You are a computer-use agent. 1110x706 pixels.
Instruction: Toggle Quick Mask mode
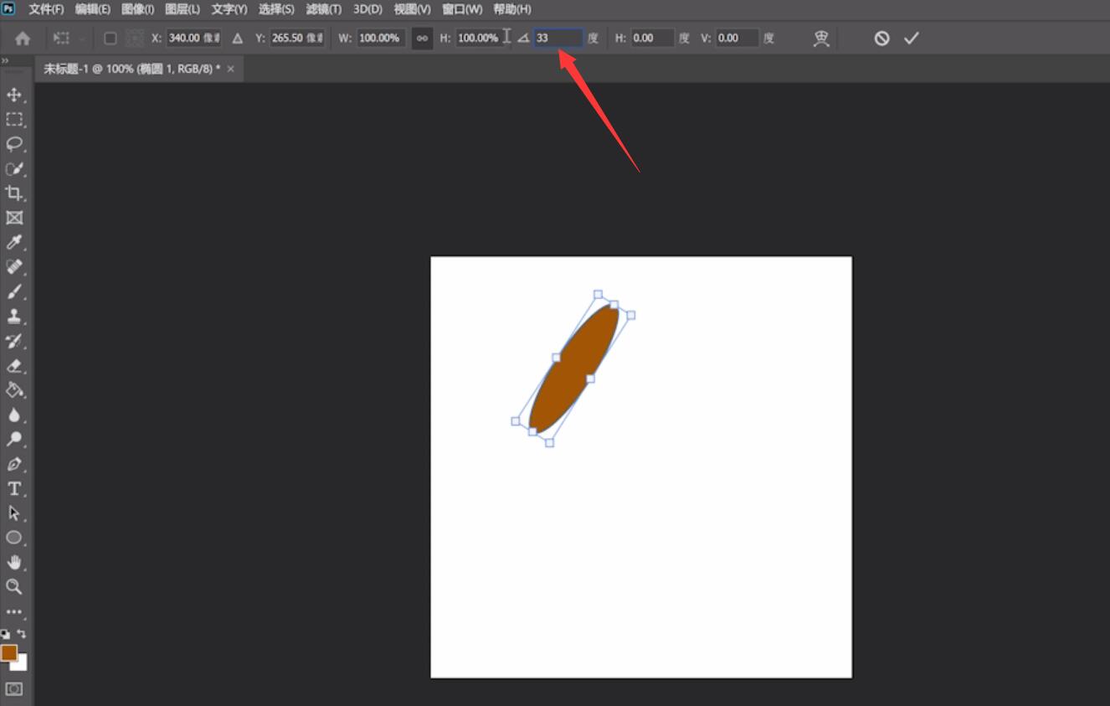click(14, 689)
